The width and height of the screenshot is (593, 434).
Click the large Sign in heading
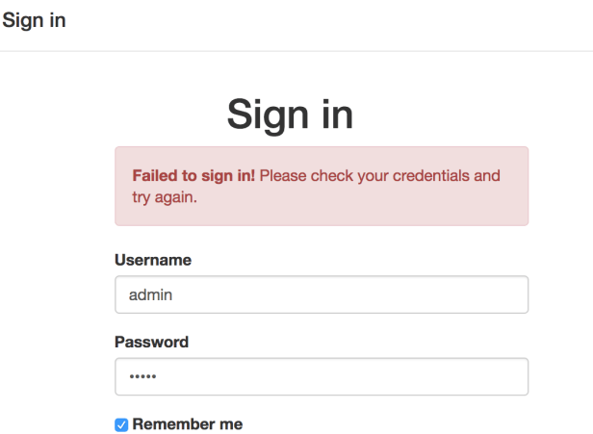tap(290, 115)
